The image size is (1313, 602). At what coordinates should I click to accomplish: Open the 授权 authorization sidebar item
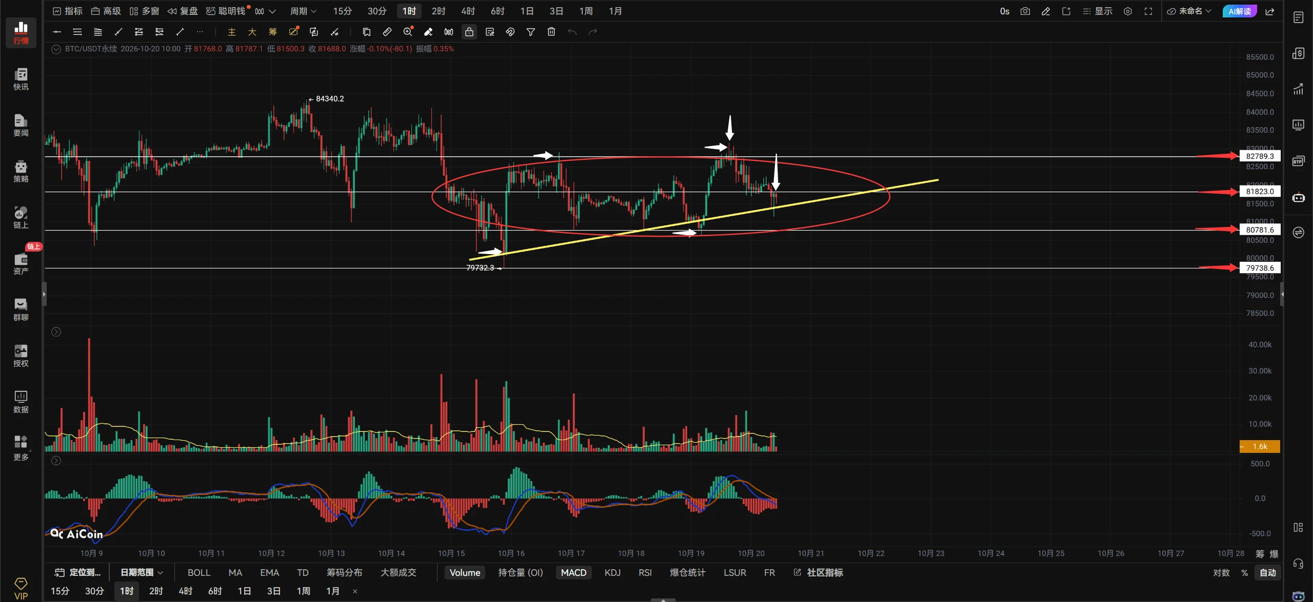[21, 356]
